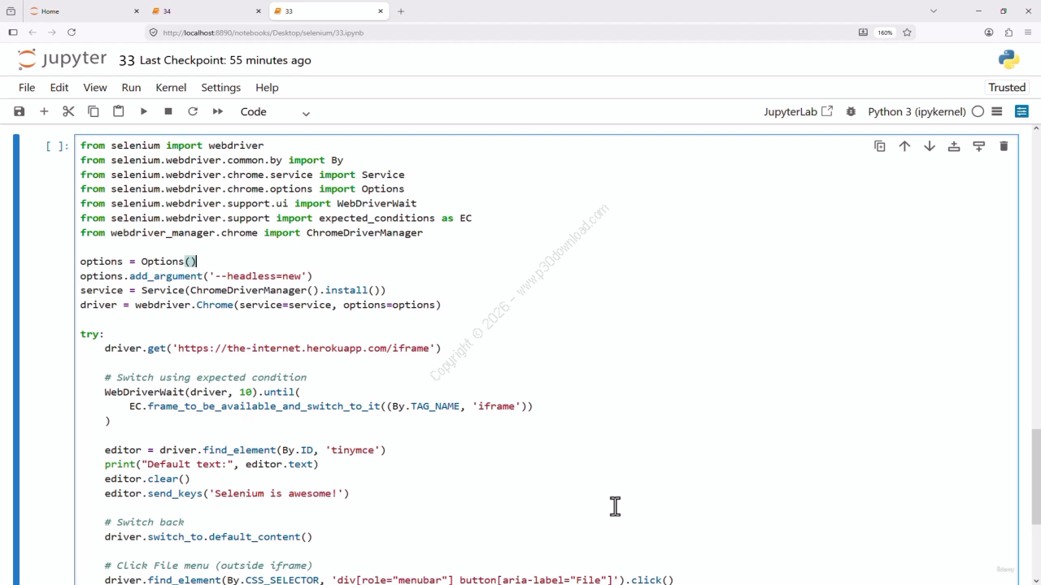Bookmark this page with the star icon

[x=907, y=32]
